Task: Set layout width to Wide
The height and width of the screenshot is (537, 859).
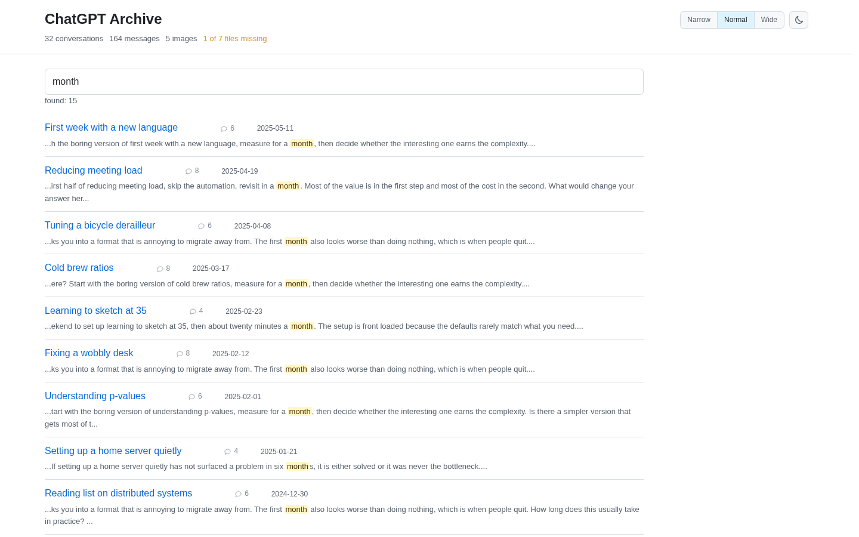Action: tap(769, 20)
